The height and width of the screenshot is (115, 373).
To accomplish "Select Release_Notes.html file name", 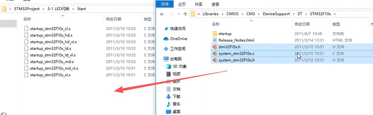I will [236, 40].
